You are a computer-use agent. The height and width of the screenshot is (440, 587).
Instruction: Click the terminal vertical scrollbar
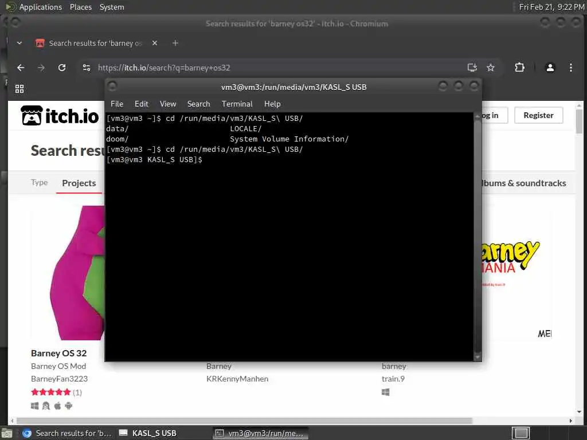click(x=478, y=237)
